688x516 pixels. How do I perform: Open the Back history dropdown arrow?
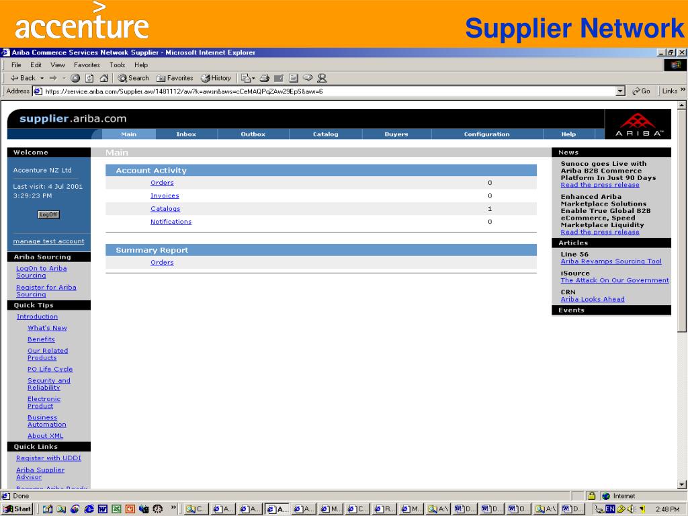[42, 78]
